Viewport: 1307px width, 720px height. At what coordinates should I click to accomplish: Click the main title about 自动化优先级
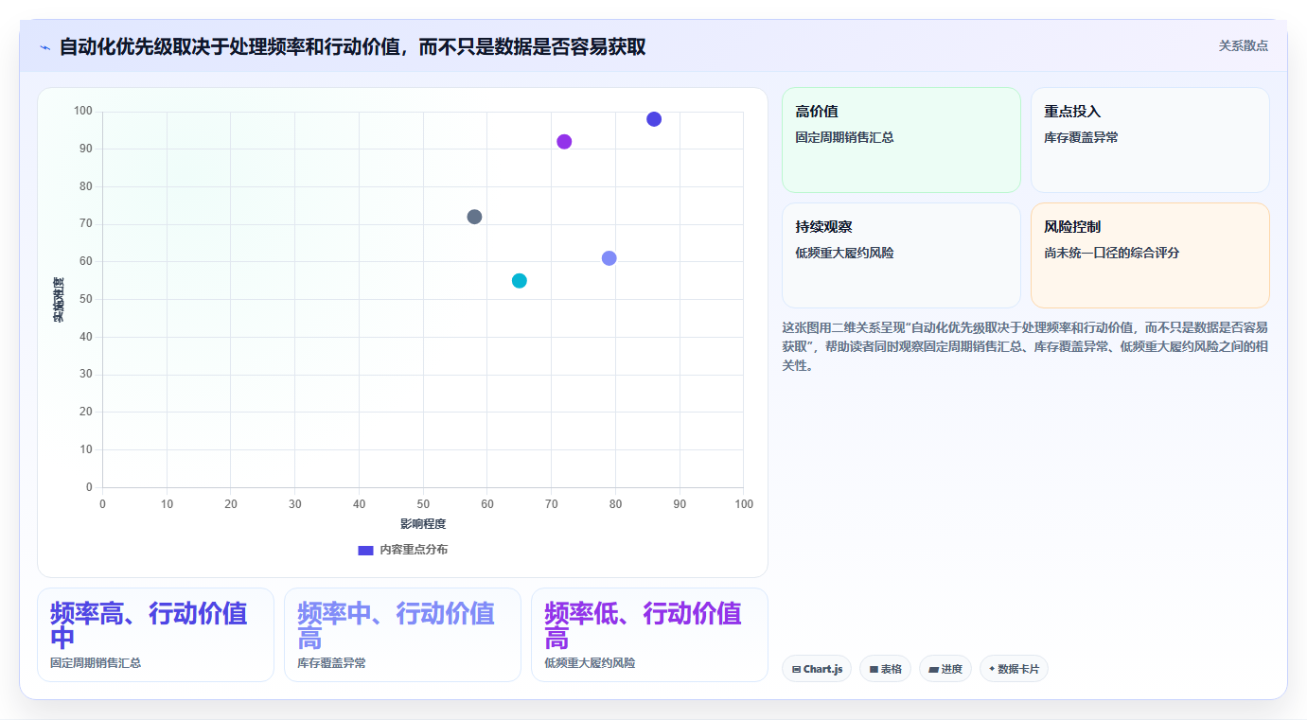click(353, 46)
